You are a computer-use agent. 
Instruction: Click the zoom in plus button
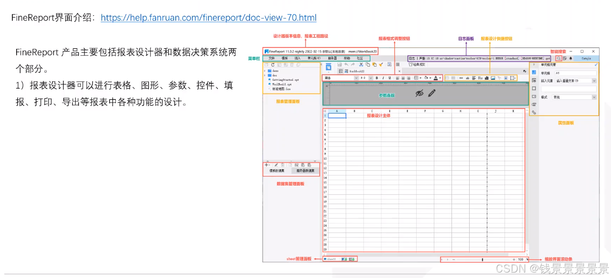coord(514,259)
